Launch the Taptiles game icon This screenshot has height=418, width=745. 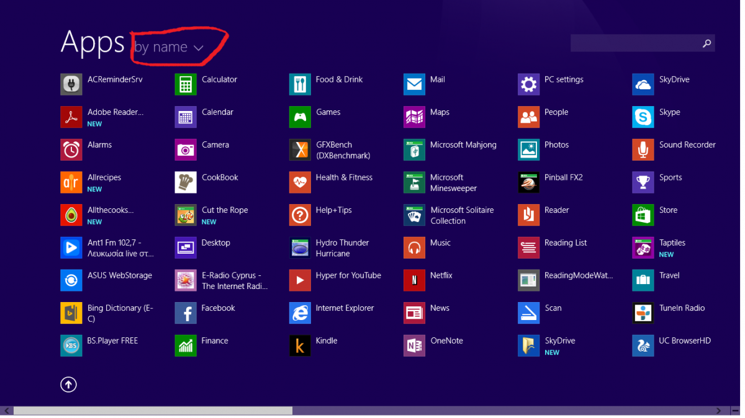click(x=643, y=247)
